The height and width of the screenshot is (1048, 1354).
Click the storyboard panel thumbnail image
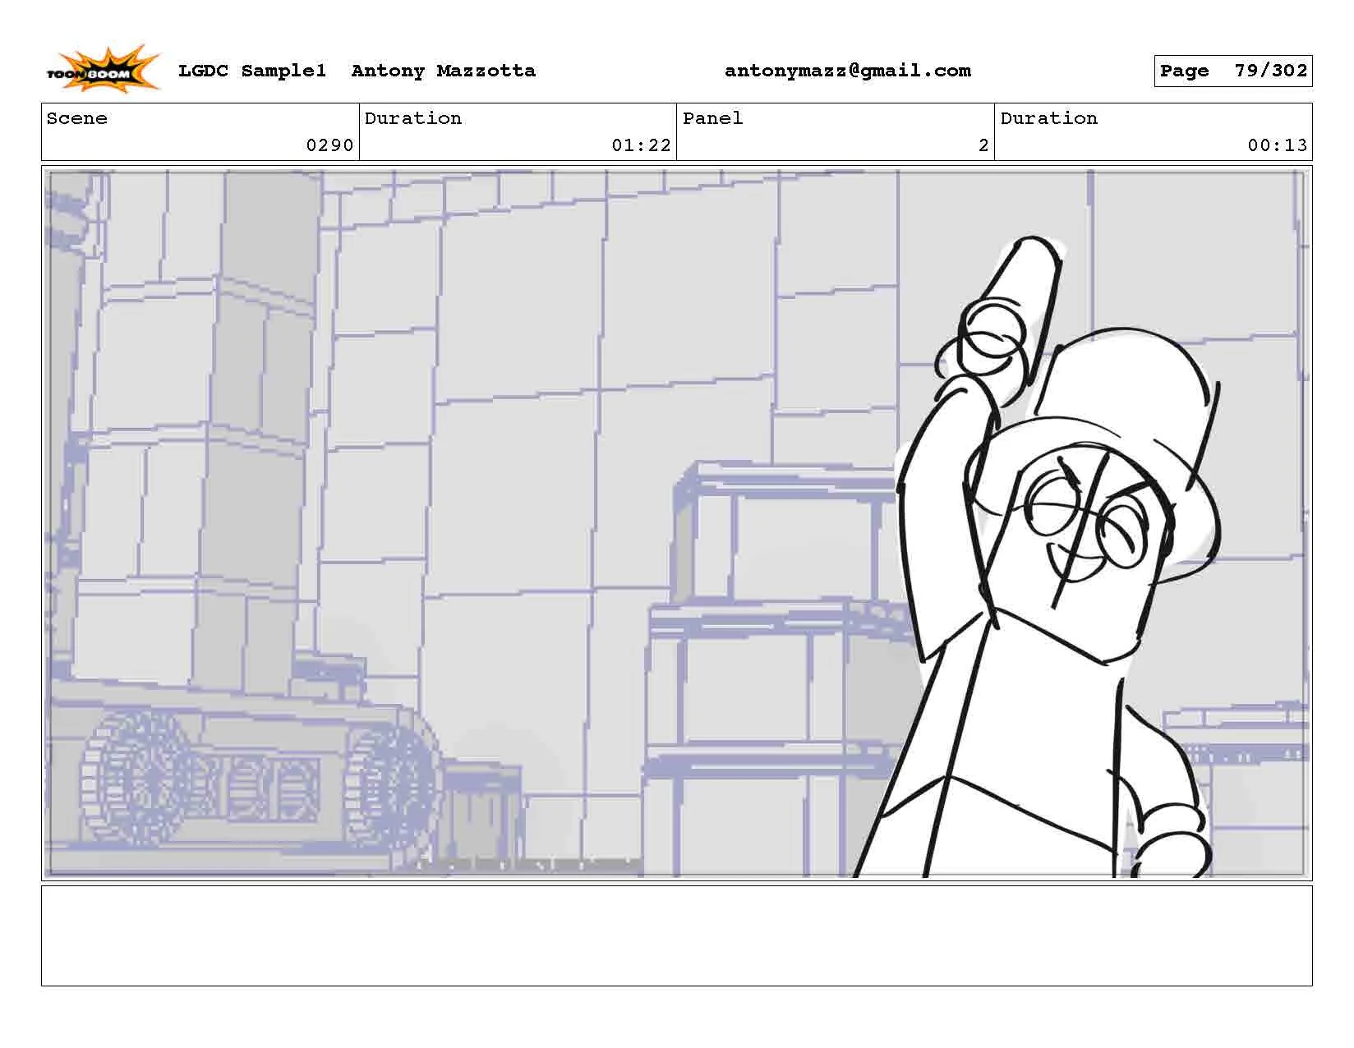tap(676, 523)
